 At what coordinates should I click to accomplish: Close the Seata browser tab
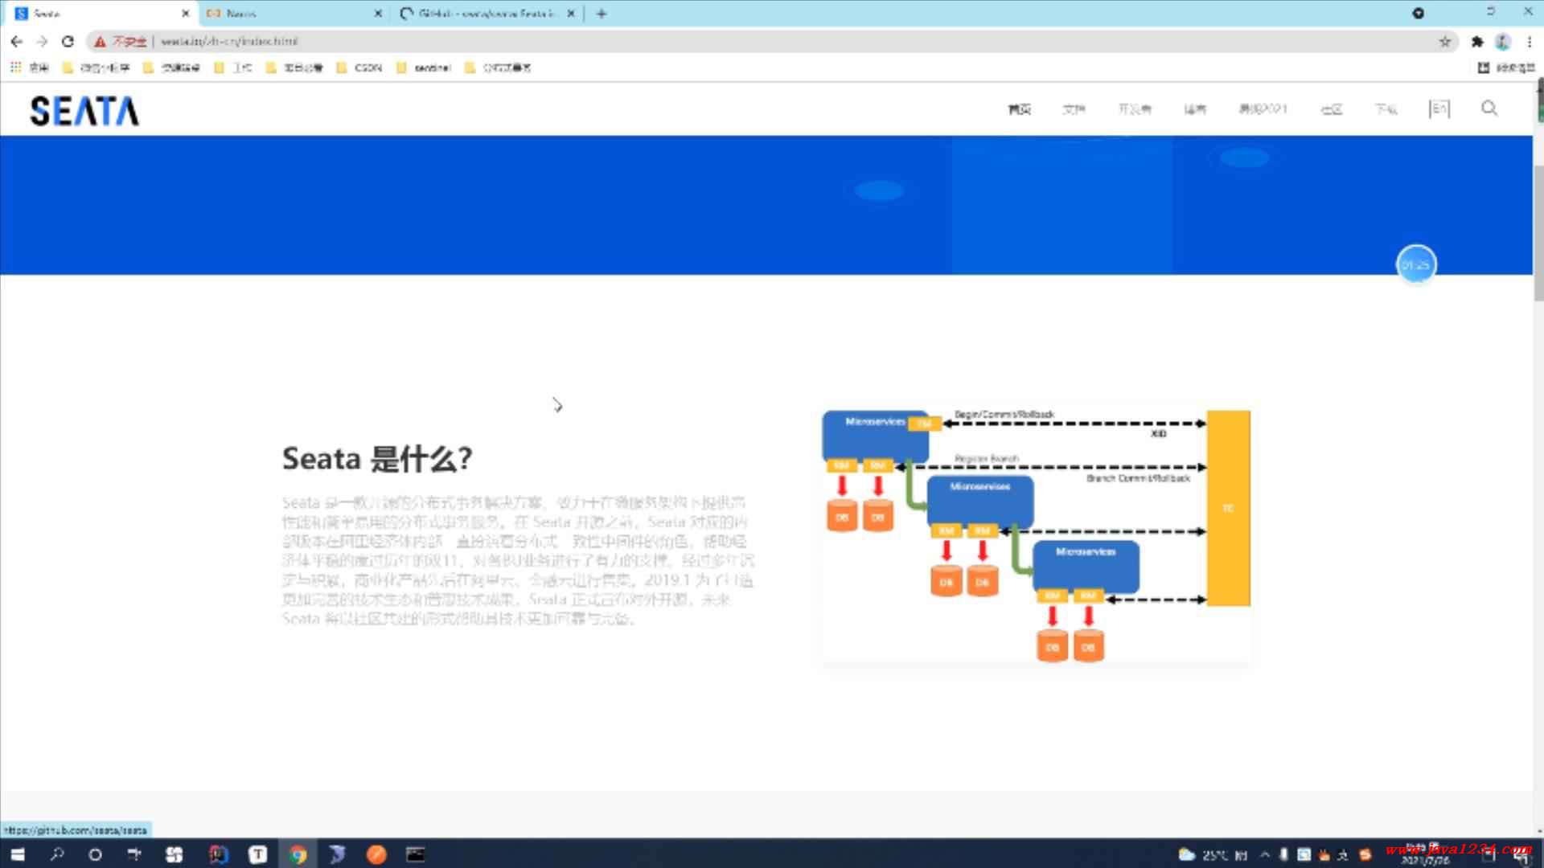tap(186, 13)
